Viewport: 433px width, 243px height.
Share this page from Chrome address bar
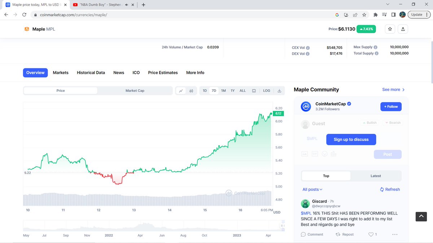pyautogui.click(x=355, y=15)
